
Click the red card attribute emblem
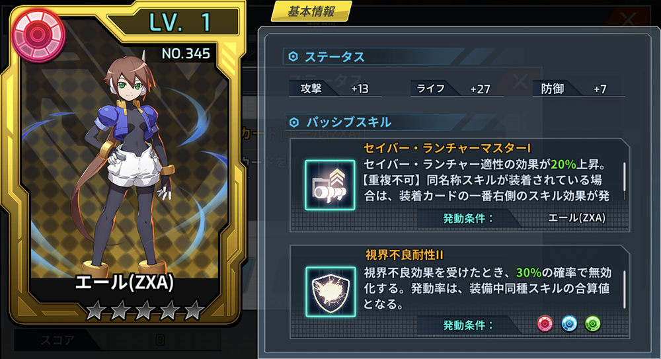point(38,35)
